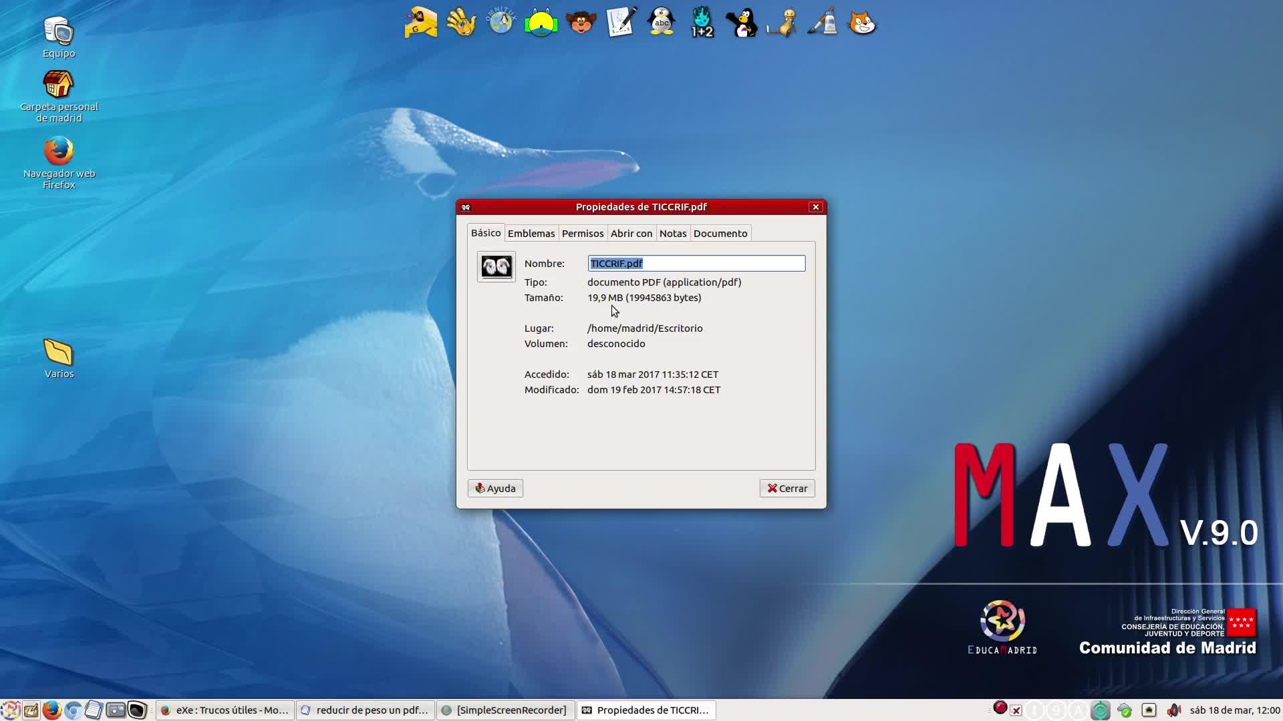This screenshot has height=721, width=1283.
Task: Switch to the Permisos tab
Action: 582,233
